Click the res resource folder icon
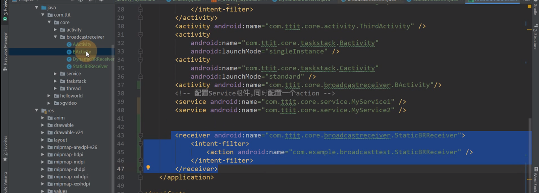 (44, 111)
